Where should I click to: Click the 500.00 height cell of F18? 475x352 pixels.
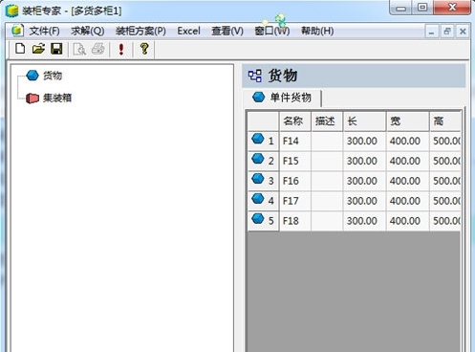coord(445,221)
